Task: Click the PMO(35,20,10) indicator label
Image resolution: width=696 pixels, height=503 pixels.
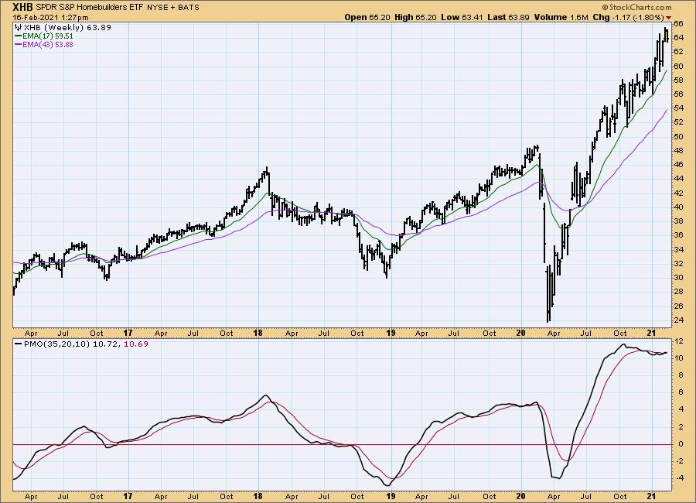Action: (x=57, y=344)
